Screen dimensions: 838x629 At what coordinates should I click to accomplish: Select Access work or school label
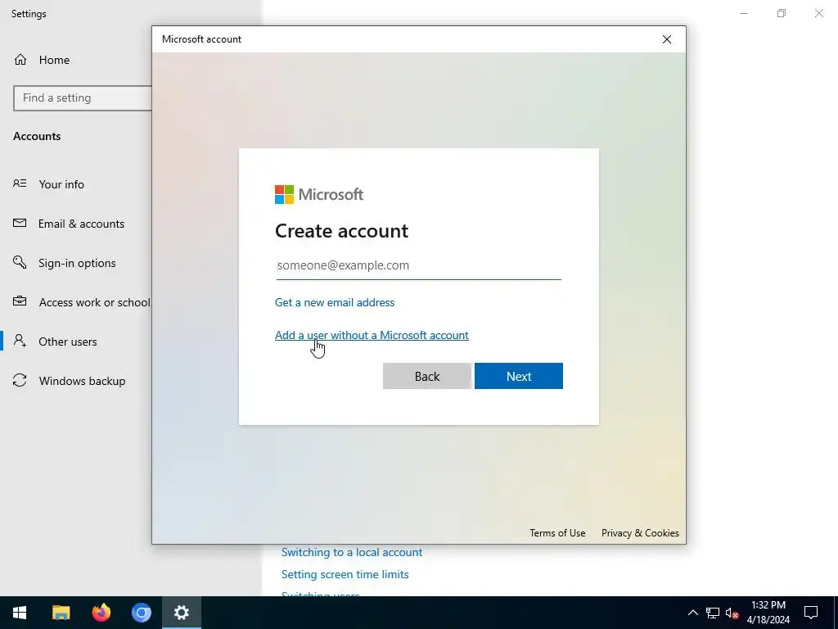95,302
